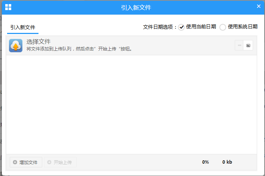Screen dimensions: 265x176
Task: Click the 选择文件 heading
Action: (38, 41)
